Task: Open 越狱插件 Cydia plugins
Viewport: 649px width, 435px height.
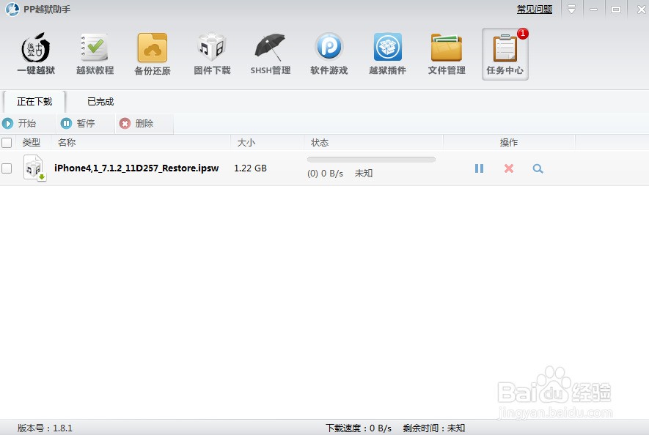Action: (388, 53)
